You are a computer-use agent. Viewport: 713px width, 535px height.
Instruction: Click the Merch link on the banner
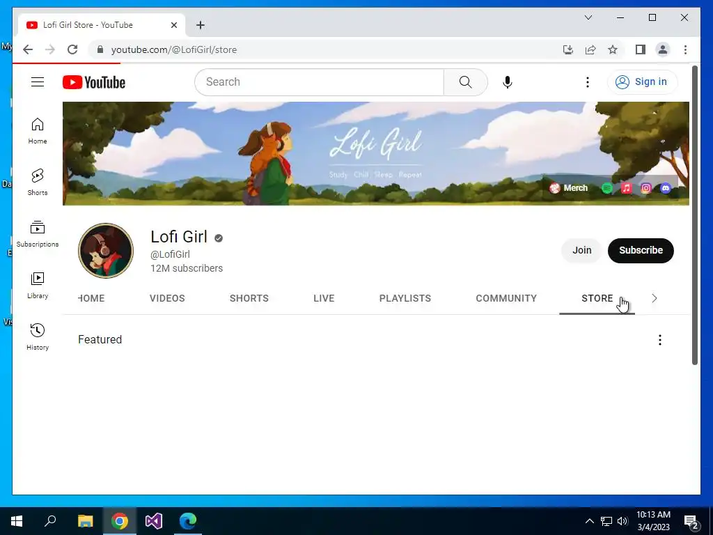(569, 188)
